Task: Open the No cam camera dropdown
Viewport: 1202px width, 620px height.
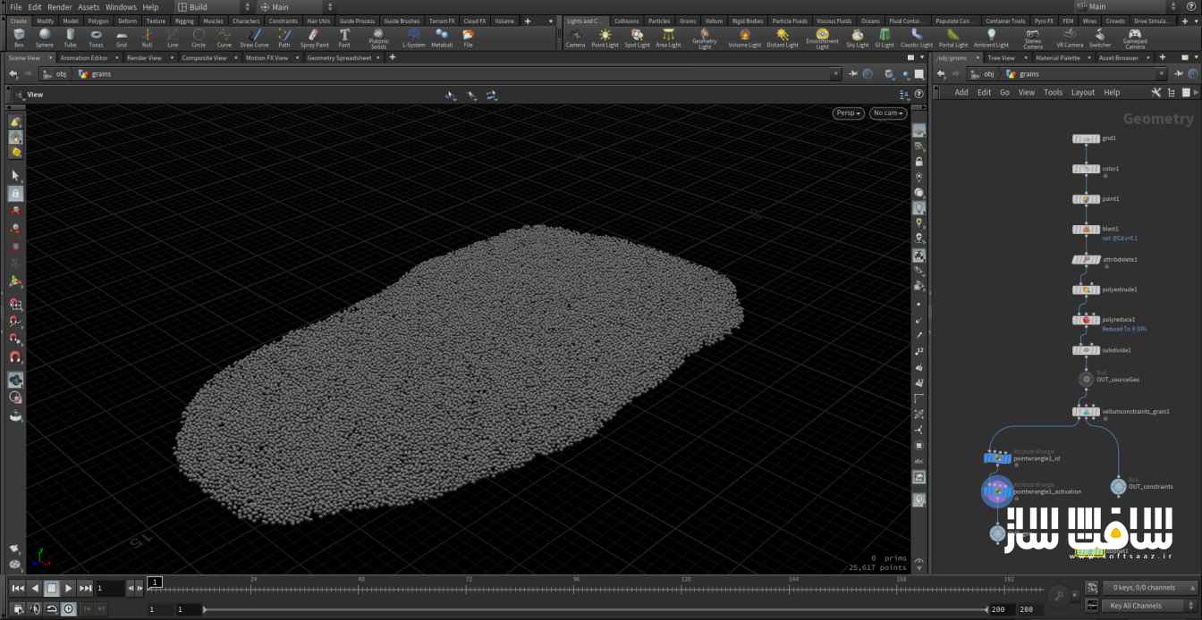Action: (x=888, y=113)
